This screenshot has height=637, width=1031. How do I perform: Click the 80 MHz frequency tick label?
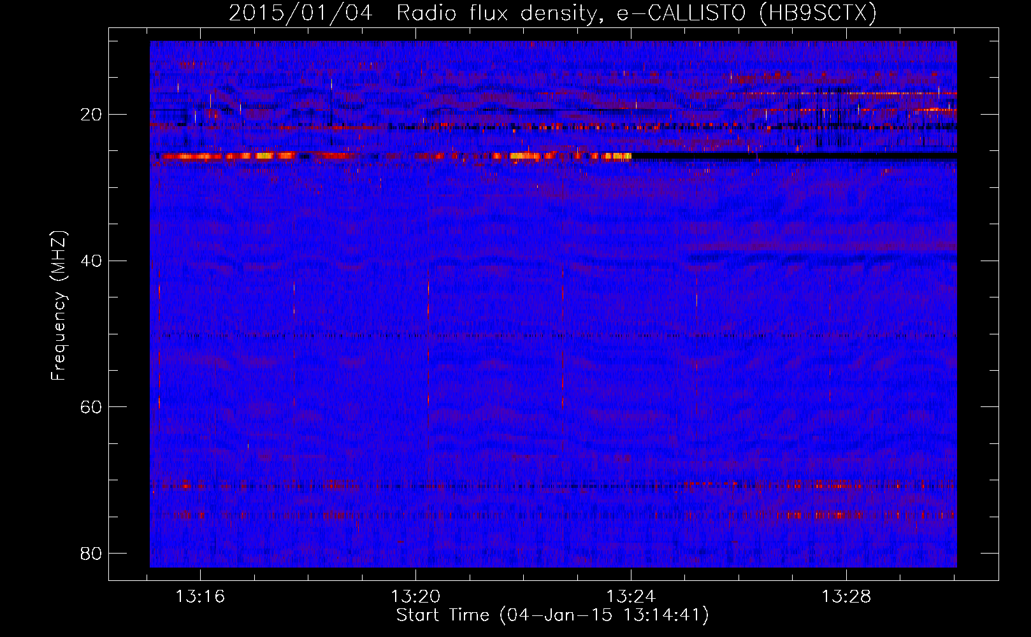91,553
